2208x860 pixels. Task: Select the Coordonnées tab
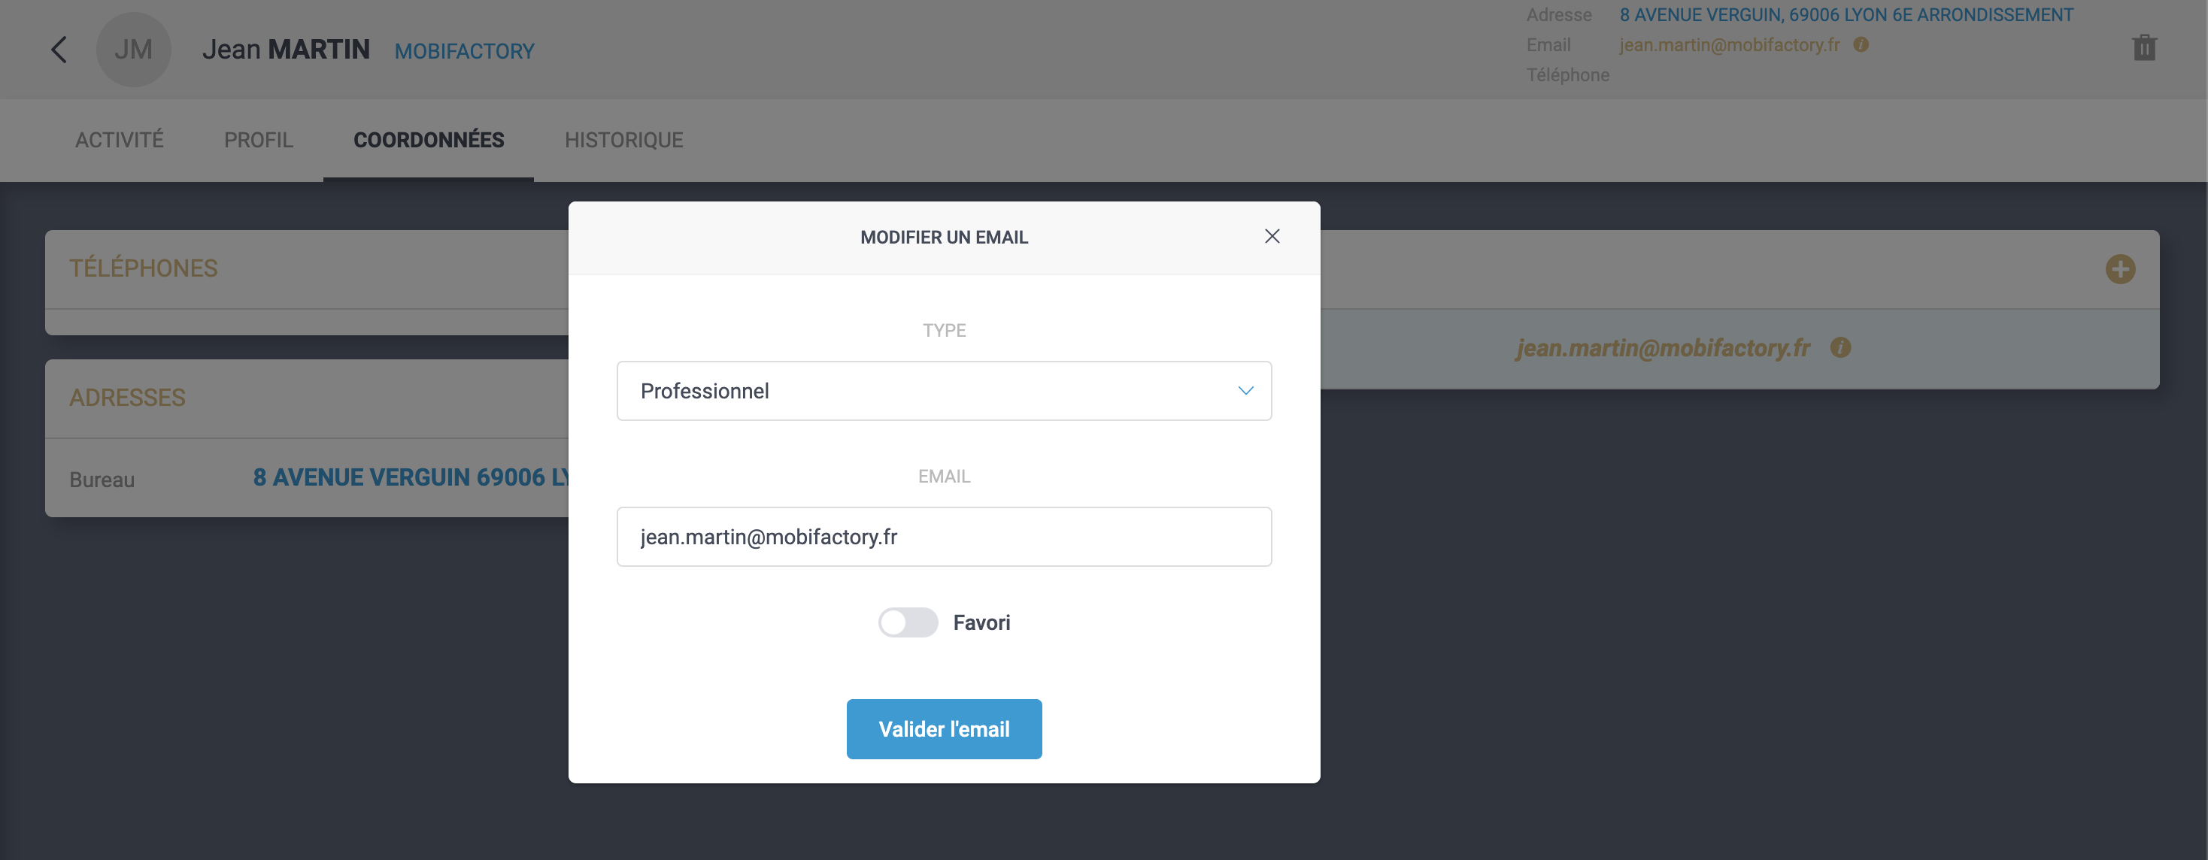click(429, 140)
